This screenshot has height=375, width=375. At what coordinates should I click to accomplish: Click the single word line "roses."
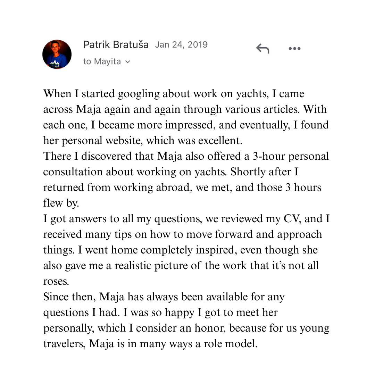coord(56,281)
